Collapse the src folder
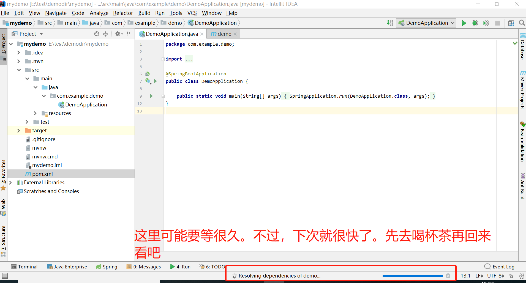Screen dimensions: 526x283 [x=19, y=70]
